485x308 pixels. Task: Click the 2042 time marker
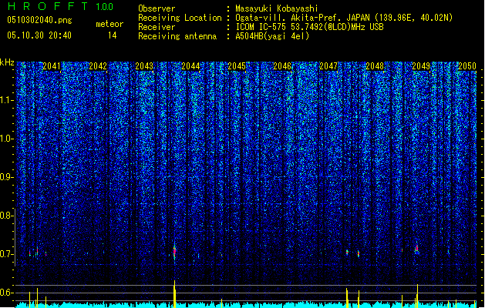pyautogui.click(x=98, y=66)
